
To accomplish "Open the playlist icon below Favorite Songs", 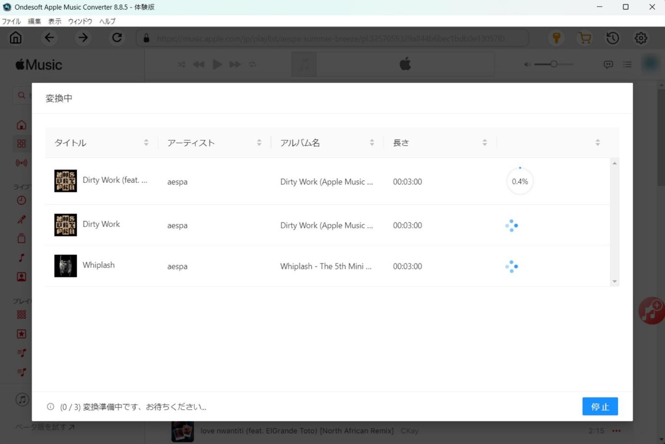I will click(x=21, y=353).
